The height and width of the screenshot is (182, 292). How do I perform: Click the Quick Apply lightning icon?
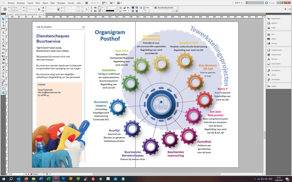pyautogui.click(x=285, y=9)
